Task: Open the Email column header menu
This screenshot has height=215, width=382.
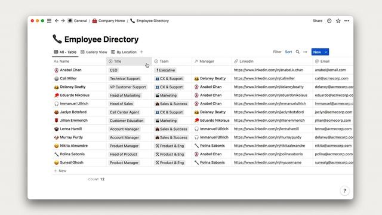Action: click(x=333, y=61)
